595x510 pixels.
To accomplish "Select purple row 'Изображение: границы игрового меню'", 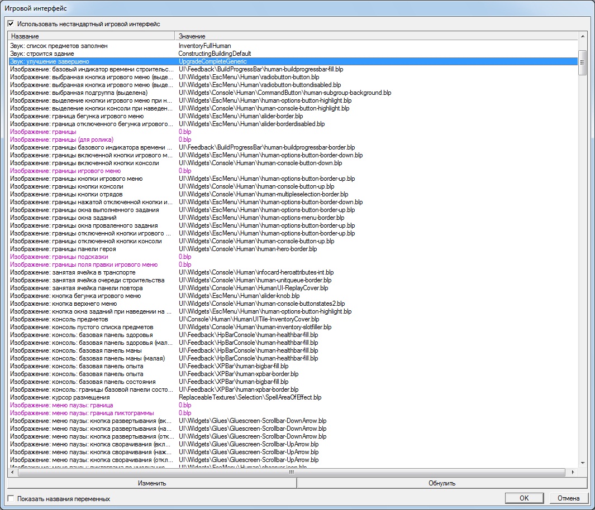I will [293, 171].
